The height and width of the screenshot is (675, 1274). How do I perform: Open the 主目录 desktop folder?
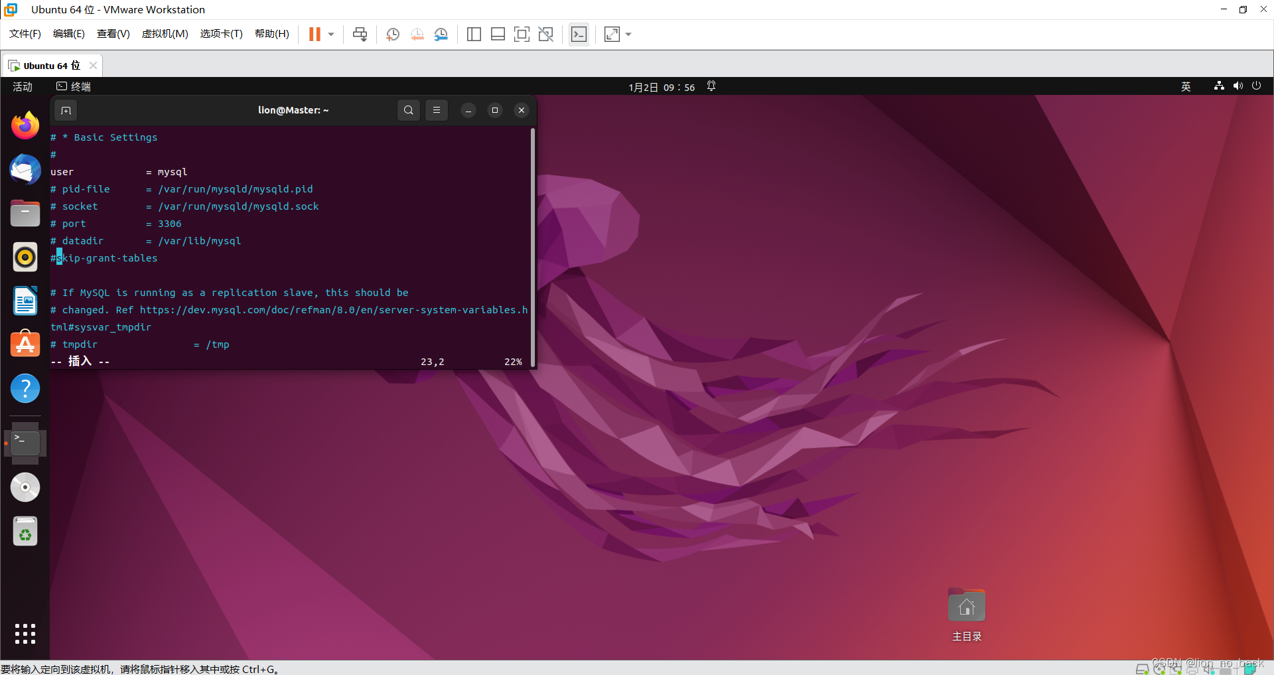(x=967, y=615)
